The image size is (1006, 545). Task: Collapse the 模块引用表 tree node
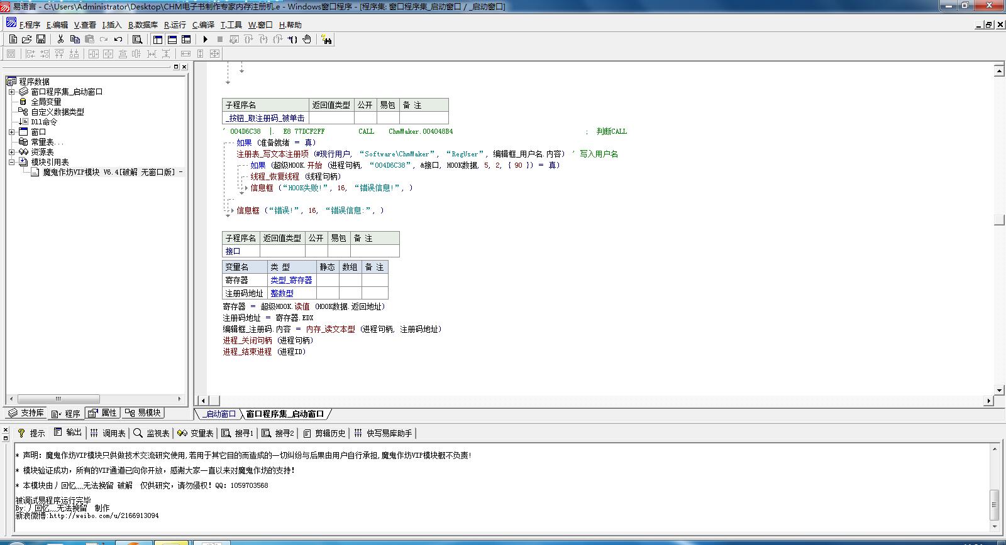[11, 162]
